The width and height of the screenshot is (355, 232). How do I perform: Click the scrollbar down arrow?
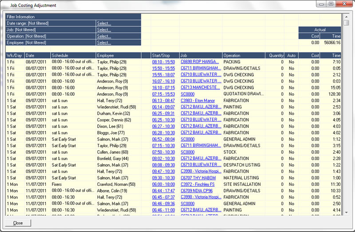346,212
